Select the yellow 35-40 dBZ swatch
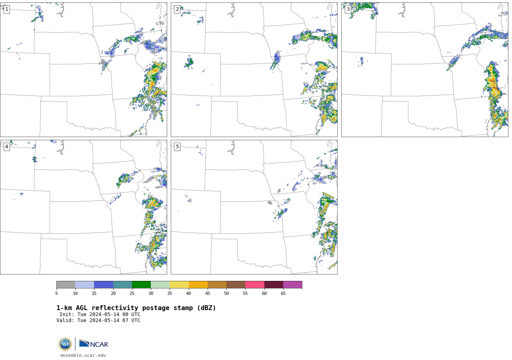The height and width of the screenshot is (360, 512). 179,285
